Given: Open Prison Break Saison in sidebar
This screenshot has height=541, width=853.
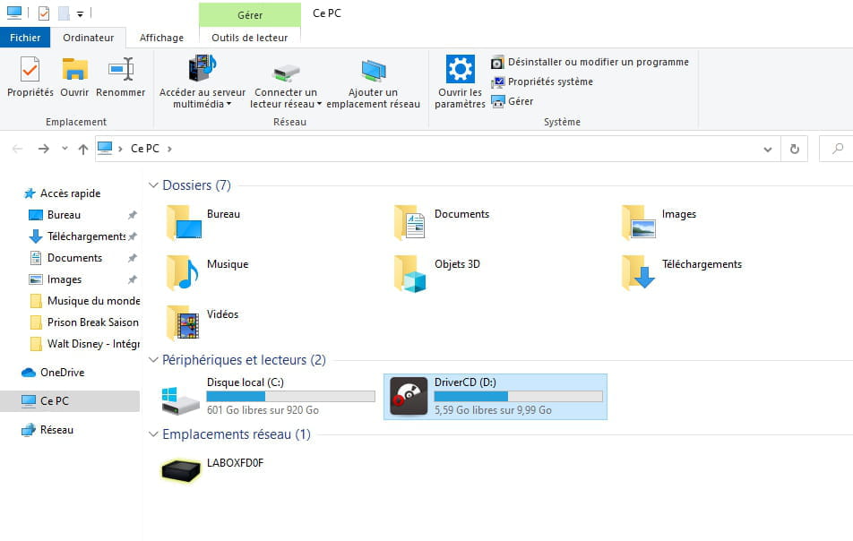Looking at the screenshot, I should pyautogui.click(x=92, y=322).
